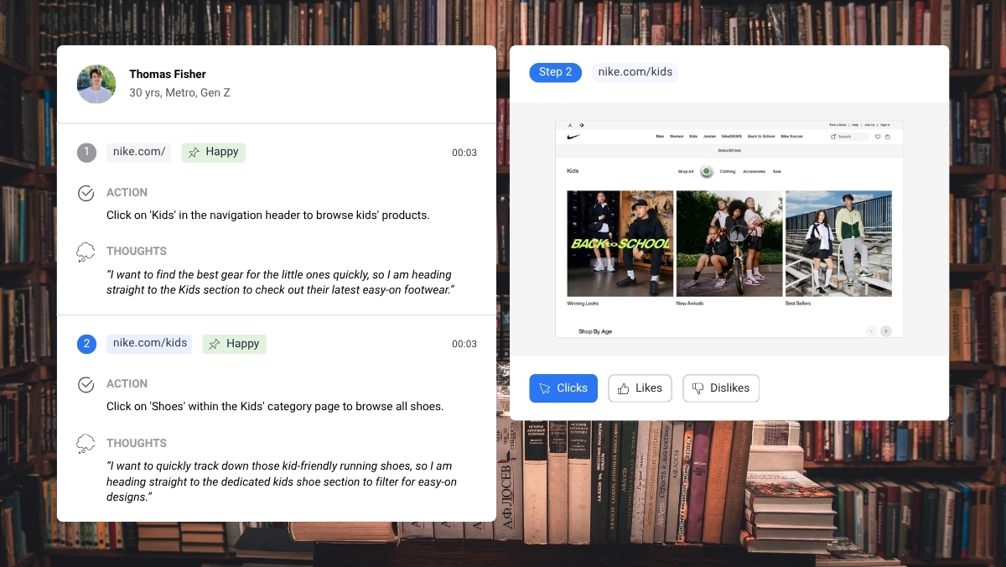Click the sparkle icon in step 1 Happy tag
The image size is (1006, 567).
pyautogui.click(x=194, y=153)
